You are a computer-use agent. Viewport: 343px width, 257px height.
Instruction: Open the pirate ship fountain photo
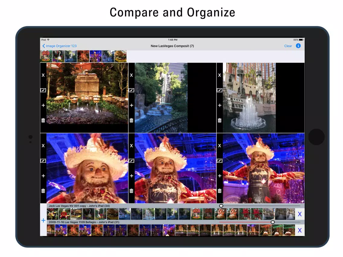(x=249, y=98)
